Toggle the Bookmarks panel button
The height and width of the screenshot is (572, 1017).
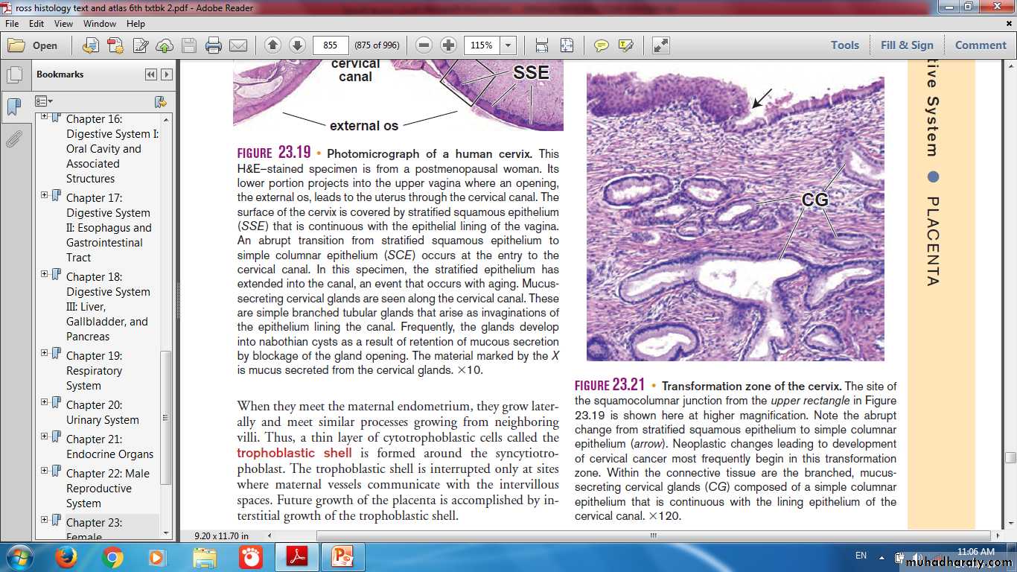tap(13, 107)
